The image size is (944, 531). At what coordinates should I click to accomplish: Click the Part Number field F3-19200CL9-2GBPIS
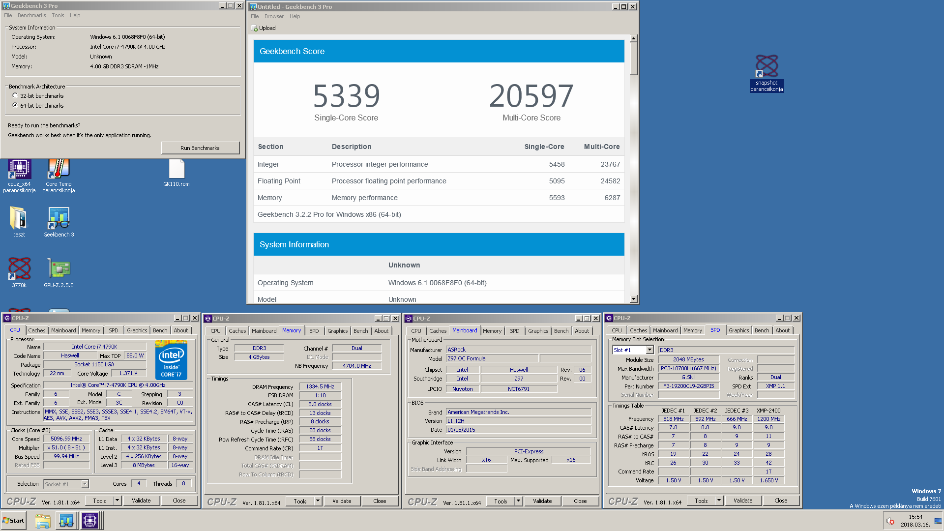689,386
